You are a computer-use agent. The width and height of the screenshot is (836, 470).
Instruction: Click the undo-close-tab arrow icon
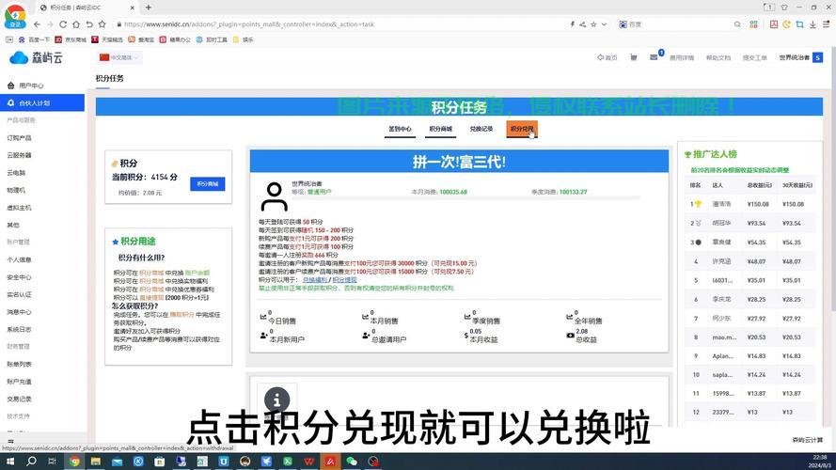tap(89, 24)
